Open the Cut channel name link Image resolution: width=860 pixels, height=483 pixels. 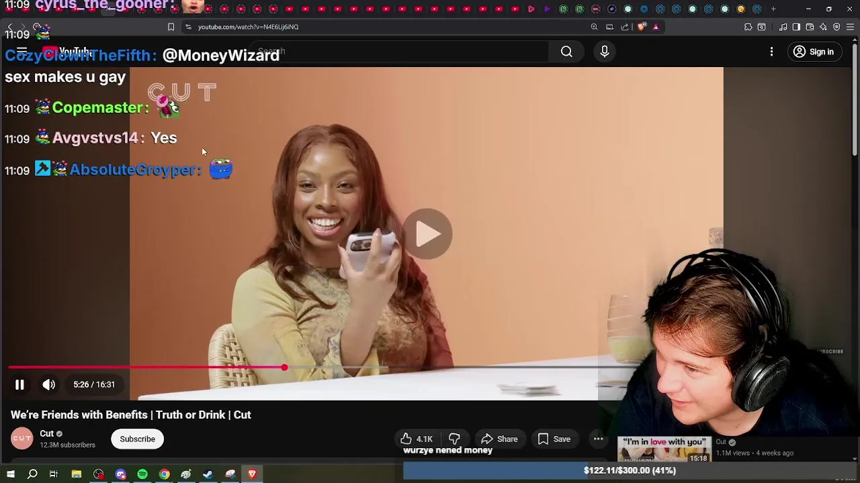click(46, 433)
